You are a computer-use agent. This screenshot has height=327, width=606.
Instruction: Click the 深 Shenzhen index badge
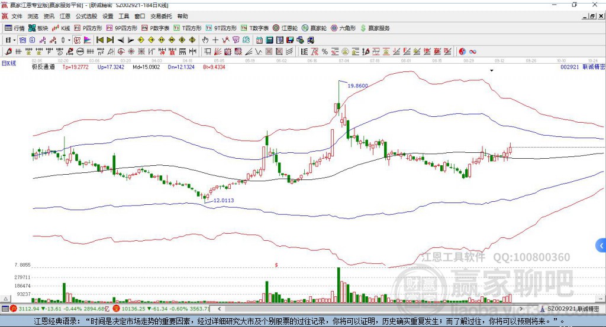tap(117, 309)
